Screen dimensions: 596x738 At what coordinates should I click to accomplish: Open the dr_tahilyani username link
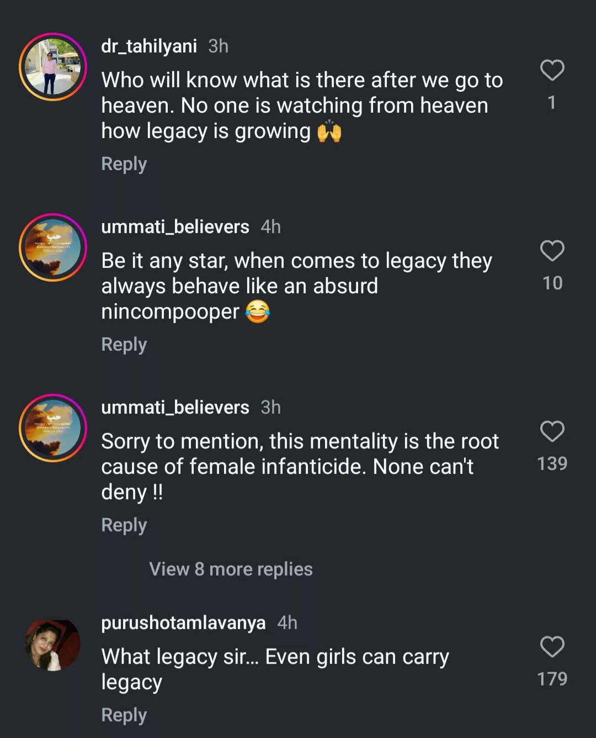point(149,46)
